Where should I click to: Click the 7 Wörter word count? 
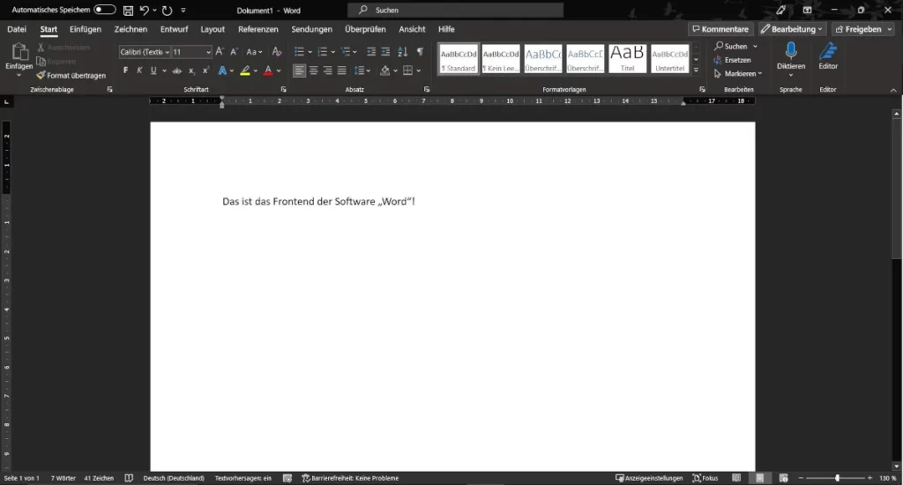63,478
